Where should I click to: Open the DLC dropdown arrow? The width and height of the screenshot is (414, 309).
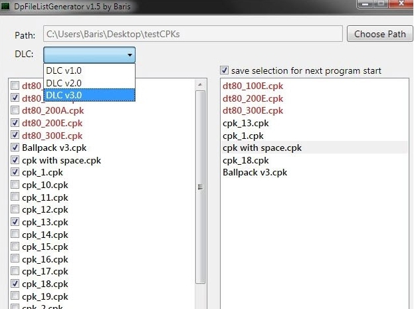130,55
